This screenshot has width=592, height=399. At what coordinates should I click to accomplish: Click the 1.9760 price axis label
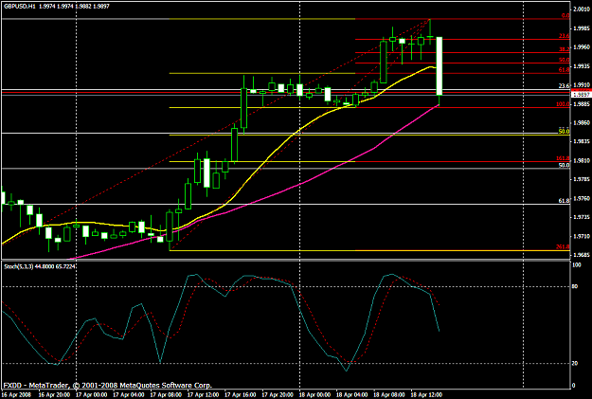[x=582, y=198]
